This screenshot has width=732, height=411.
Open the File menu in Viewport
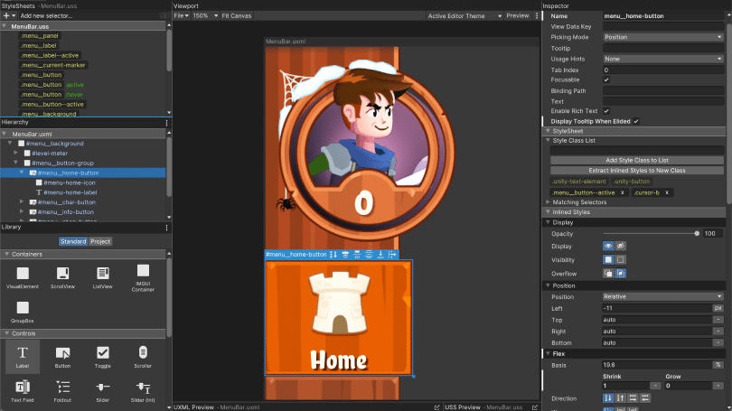pyautogui.click(x=180, y=15)
